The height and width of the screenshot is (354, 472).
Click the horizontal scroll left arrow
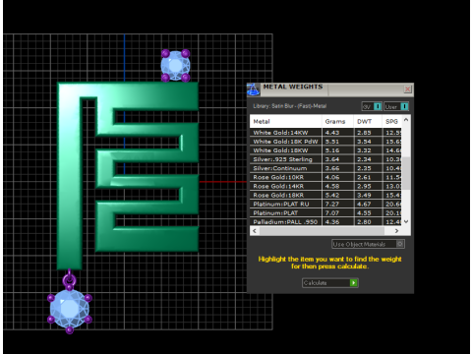[x=255, y=231]
